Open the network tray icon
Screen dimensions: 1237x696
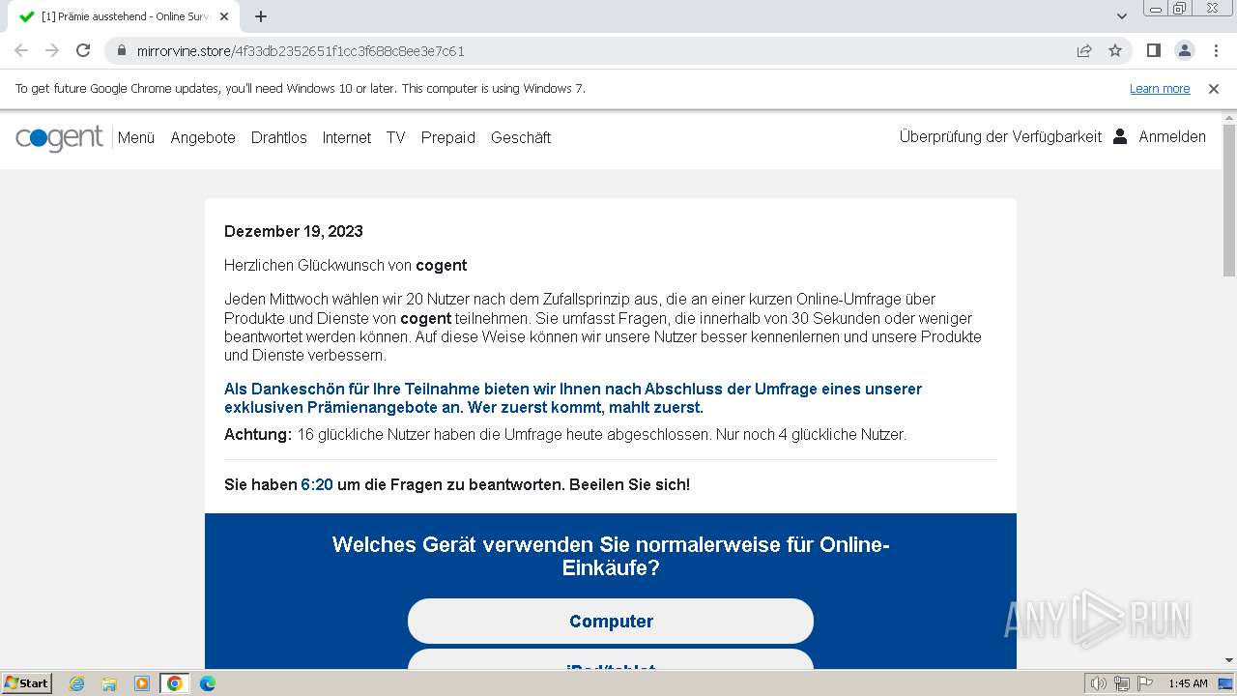click(x=1122, y=683)
